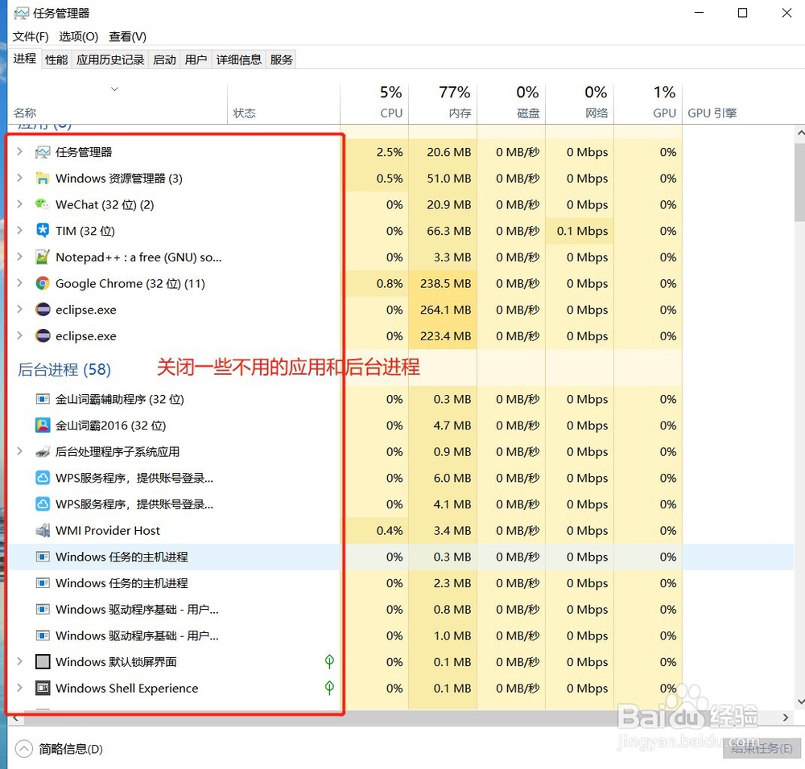The height and width of the screenshot is (769, 805).
Task: Switch to the 应用历史记录 tab
Action: pos(110,60)
